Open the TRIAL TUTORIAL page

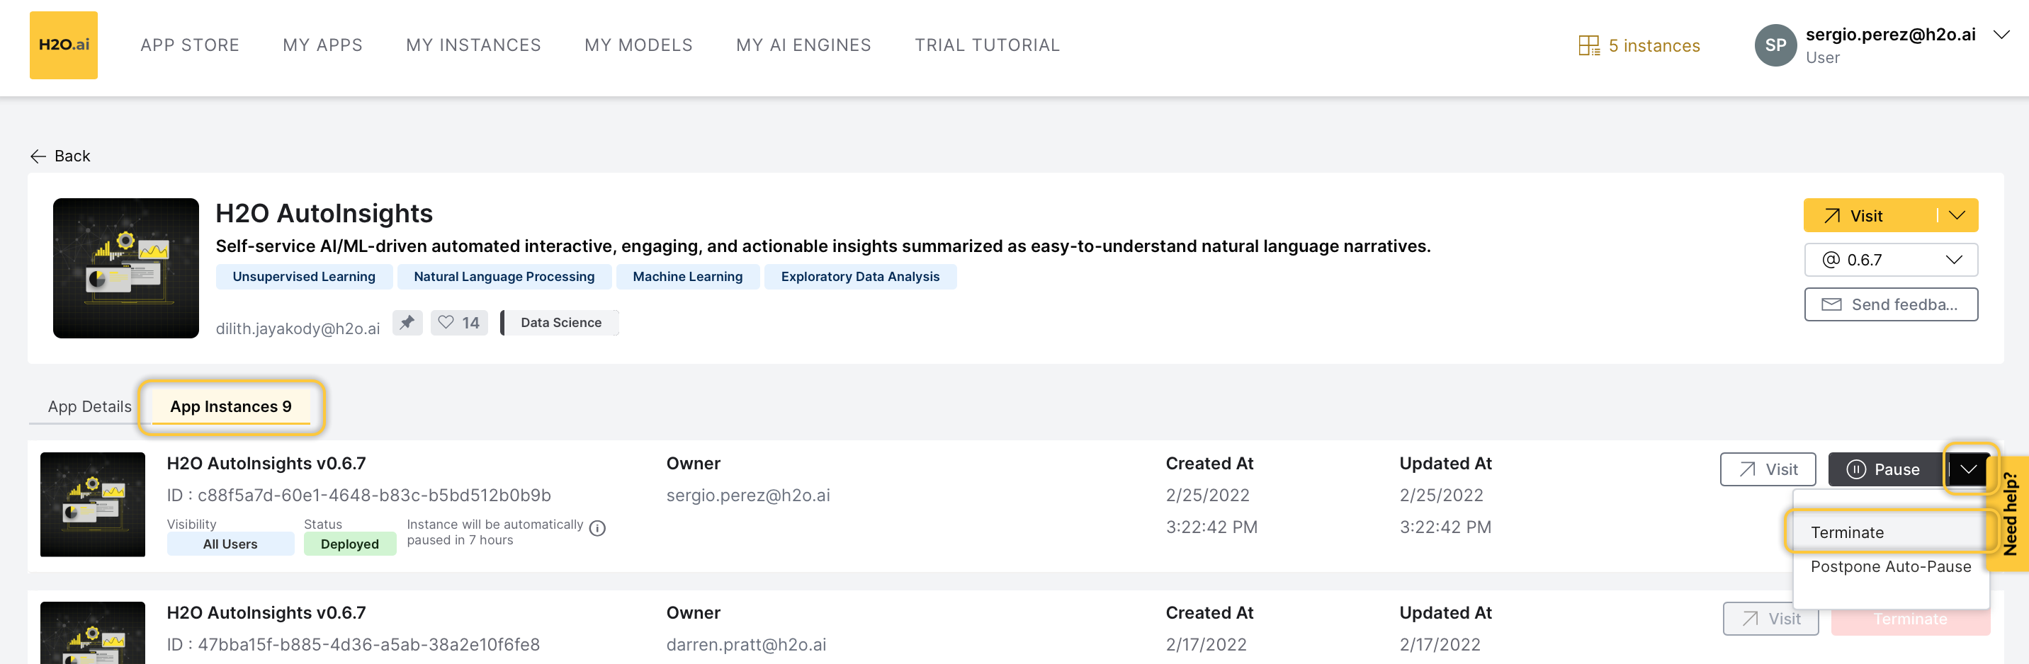[987, 45]
